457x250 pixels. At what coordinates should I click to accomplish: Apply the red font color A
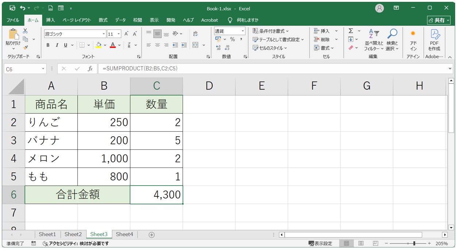[113, 45]
